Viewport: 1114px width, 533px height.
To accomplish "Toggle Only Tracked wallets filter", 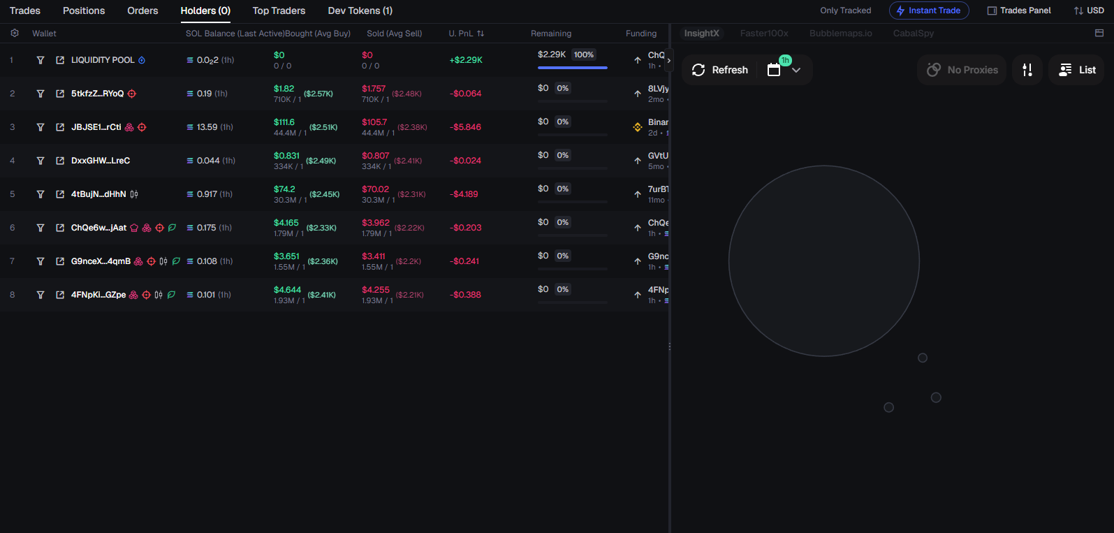I will click(x=846, y=10).
